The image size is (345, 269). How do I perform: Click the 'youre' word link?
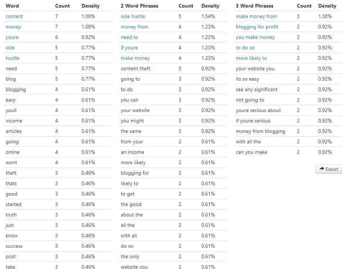tap(12, 37)
